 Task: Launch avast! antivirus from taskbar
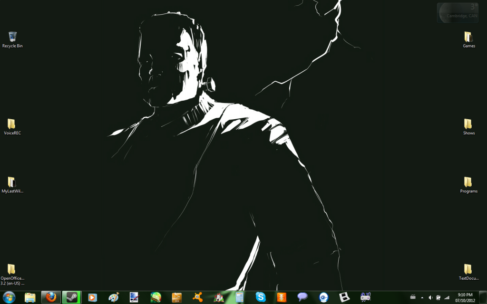[x=198, y=297]
